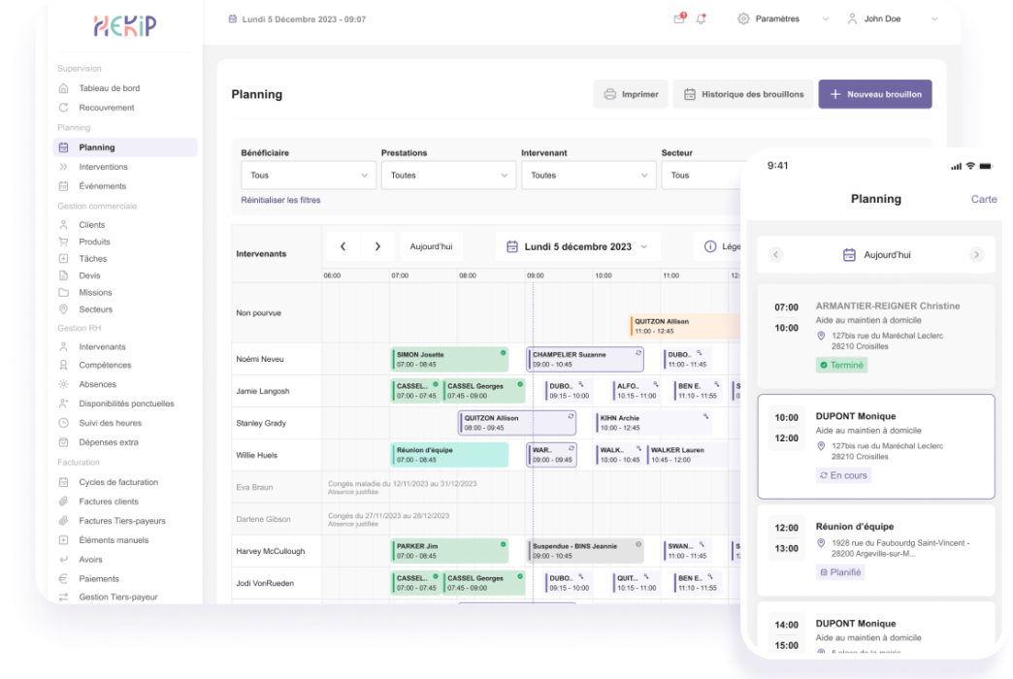Open the Intervenant filter dropdown

[588, 176]
